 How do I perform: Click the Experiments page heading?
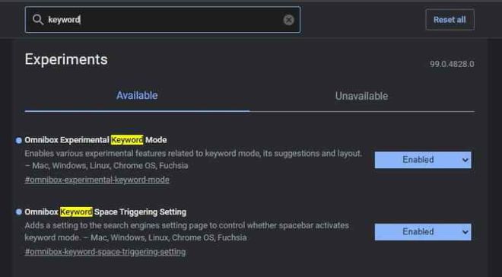66,59
